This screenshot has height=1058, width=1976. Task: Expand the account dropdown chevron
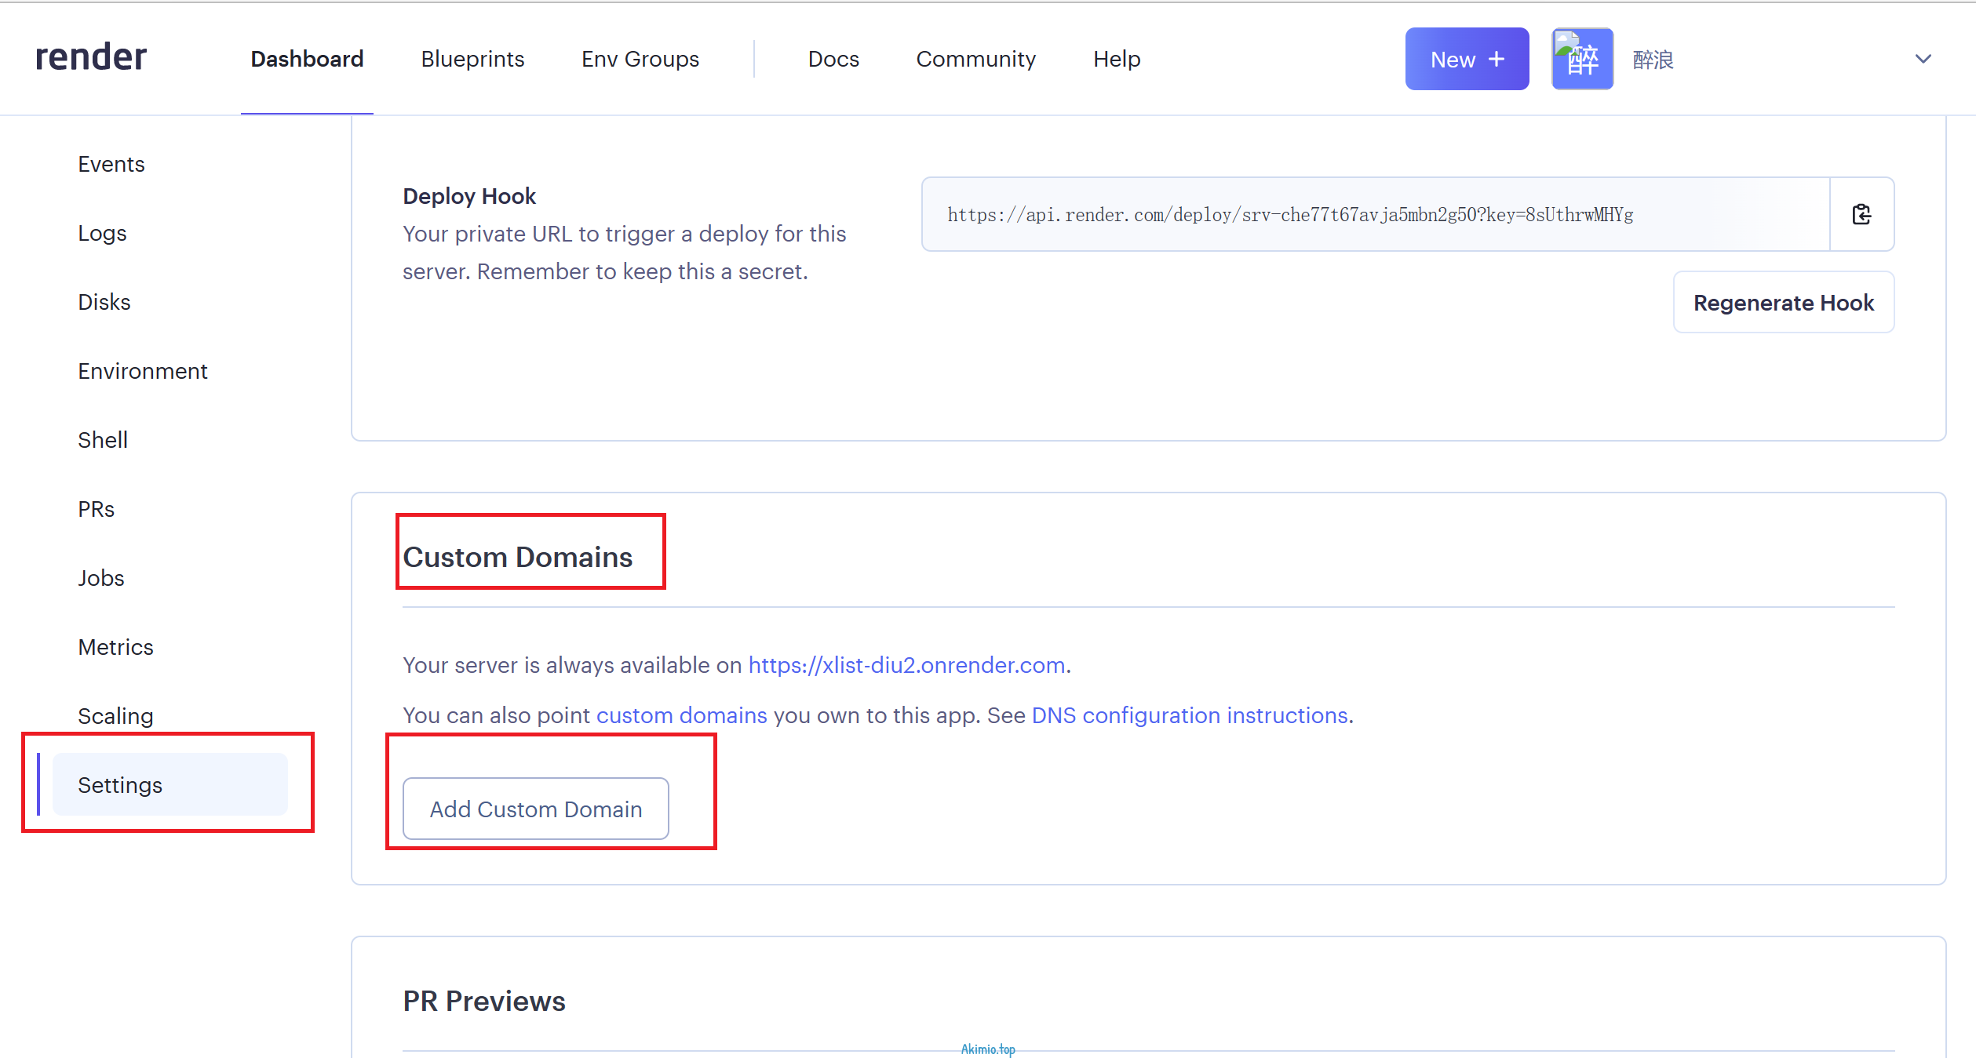pyautogui.click(x=1923, y=59)
